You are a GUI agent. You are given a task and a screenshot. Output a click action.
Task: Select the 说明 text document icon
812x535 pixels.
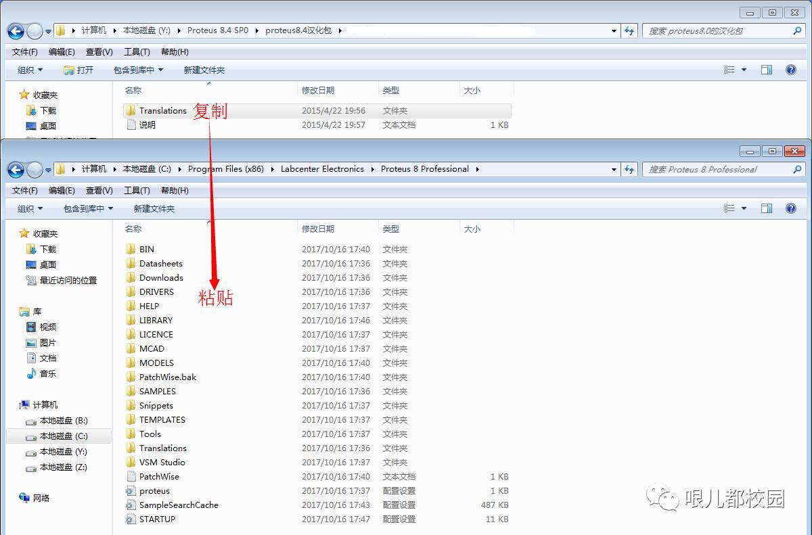(x=131, y=124)
